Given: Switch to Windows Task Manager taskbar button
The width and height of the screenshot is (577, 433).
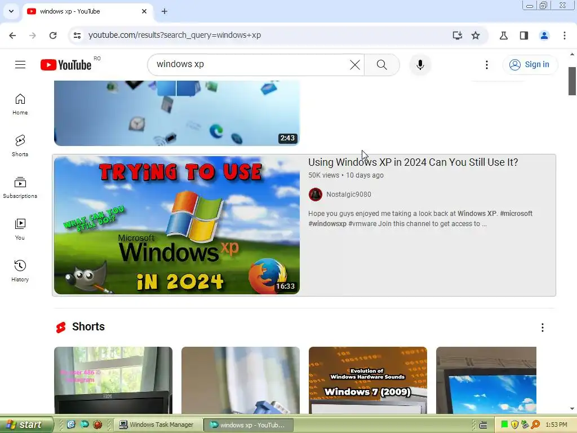Looking at the screenshot, I should point(158,425).
